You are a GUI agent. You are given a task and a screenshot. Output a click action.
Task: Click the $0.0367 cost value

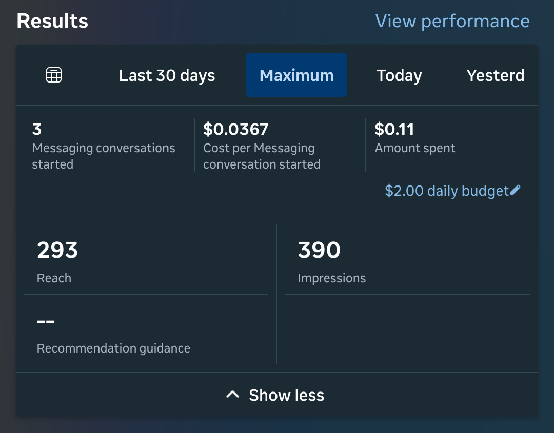point(235,129)
